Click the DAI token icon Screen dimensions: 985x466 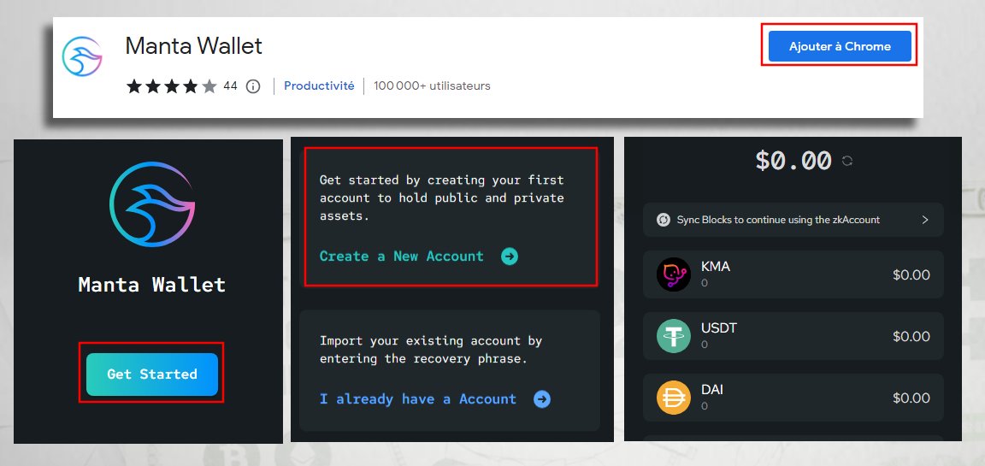tap(674, 398)
